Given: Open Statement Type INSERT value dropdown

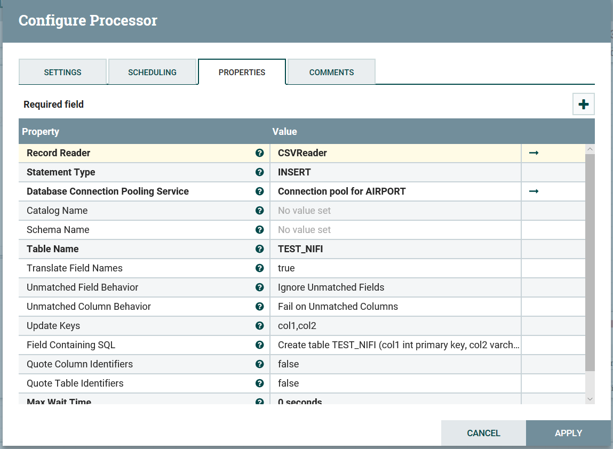Looking at the screenshot, I should point(395,172).
